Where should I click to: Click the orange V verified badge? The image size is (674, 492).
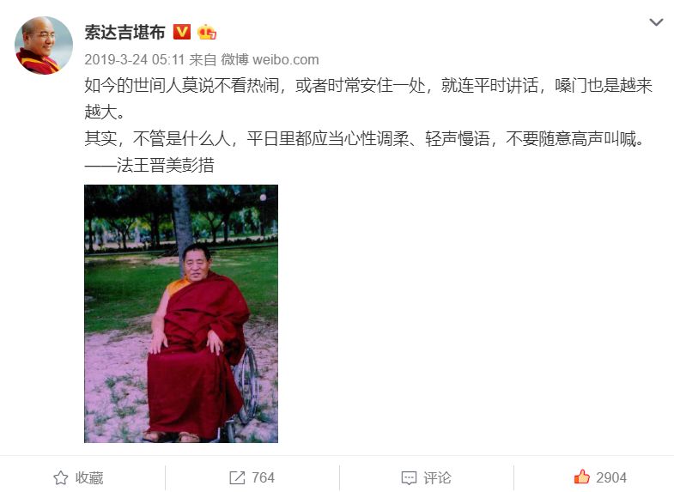point(182,32)
